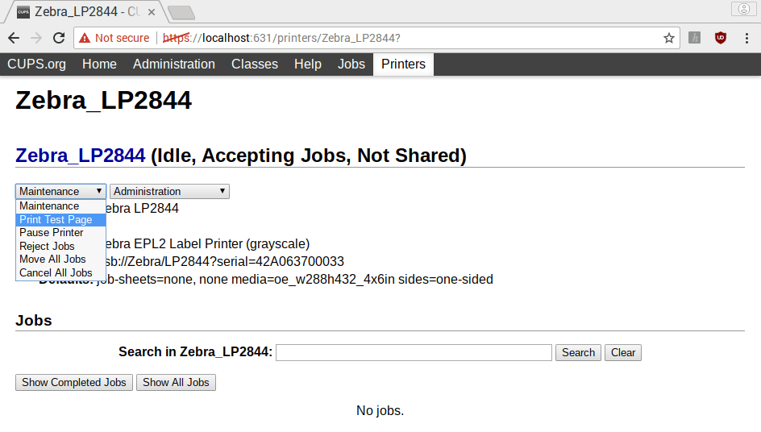Click the CUPS favicon on the tab
Image resolution: width=761 pixels, height=432 pixels.
coord(23,12)
